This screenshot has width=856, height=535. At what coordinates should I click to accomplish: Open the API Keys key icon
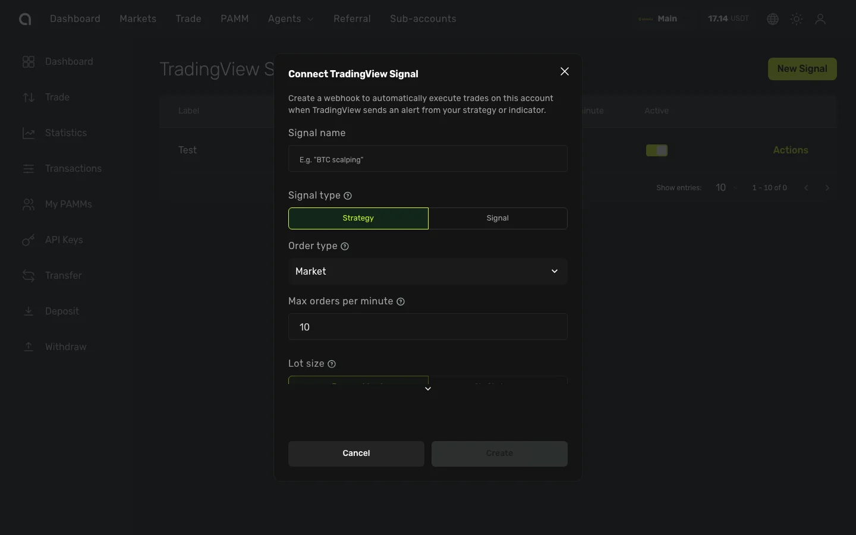29,240
